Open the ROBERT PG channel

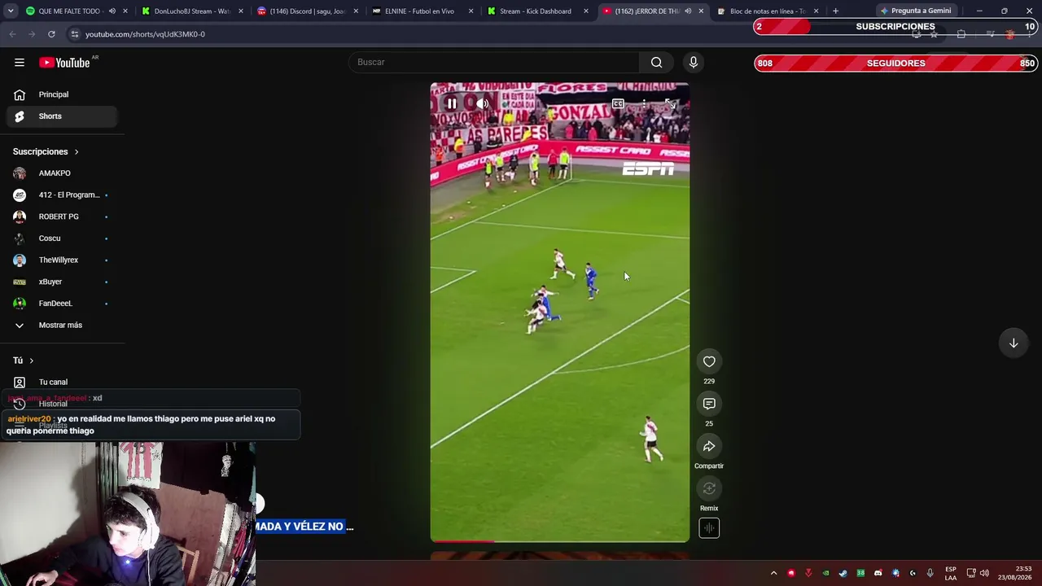[62, 216]
